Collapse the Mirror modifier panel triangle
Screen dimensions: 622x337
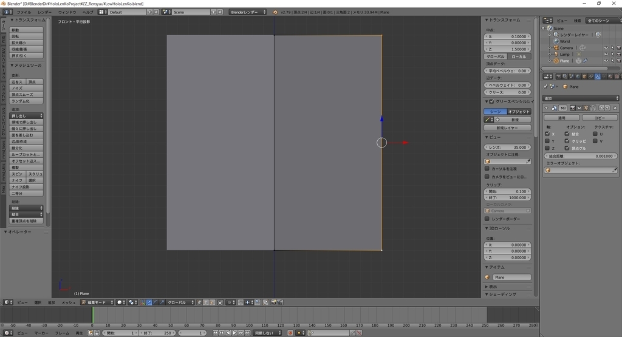pyautogui.click(x=546, y=108)
